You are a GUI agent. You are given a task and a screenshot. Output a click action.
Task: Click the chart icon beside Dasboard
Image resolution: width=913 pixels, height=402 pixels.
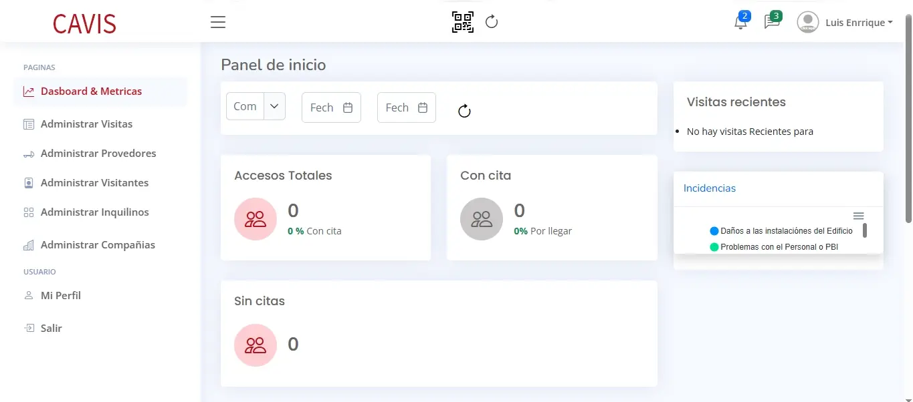(29, 91)
